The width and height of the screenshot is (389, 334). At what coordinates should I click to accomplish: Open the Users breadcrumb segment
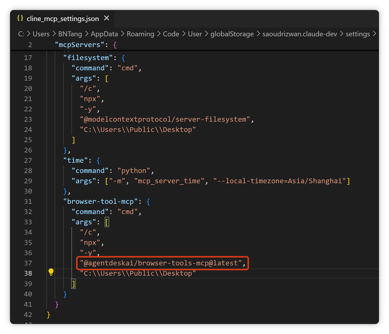pos(41,34)
